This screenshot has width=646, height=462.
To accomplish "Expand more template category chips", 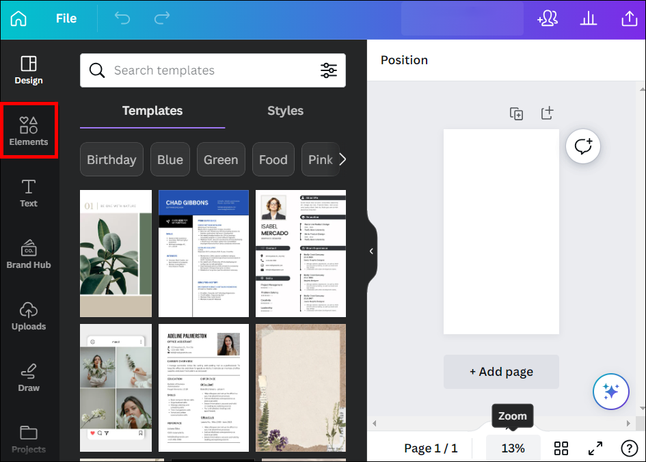I will 344,159.
